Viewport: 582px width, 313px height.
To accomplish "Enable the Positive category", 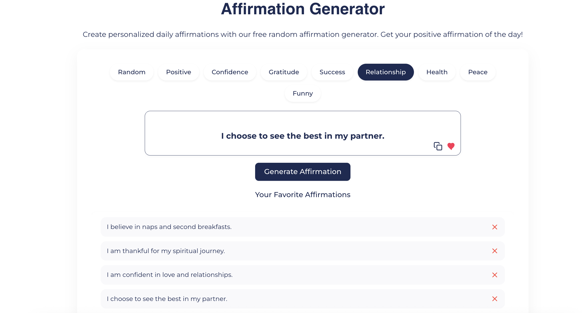I will coord(178,72).
